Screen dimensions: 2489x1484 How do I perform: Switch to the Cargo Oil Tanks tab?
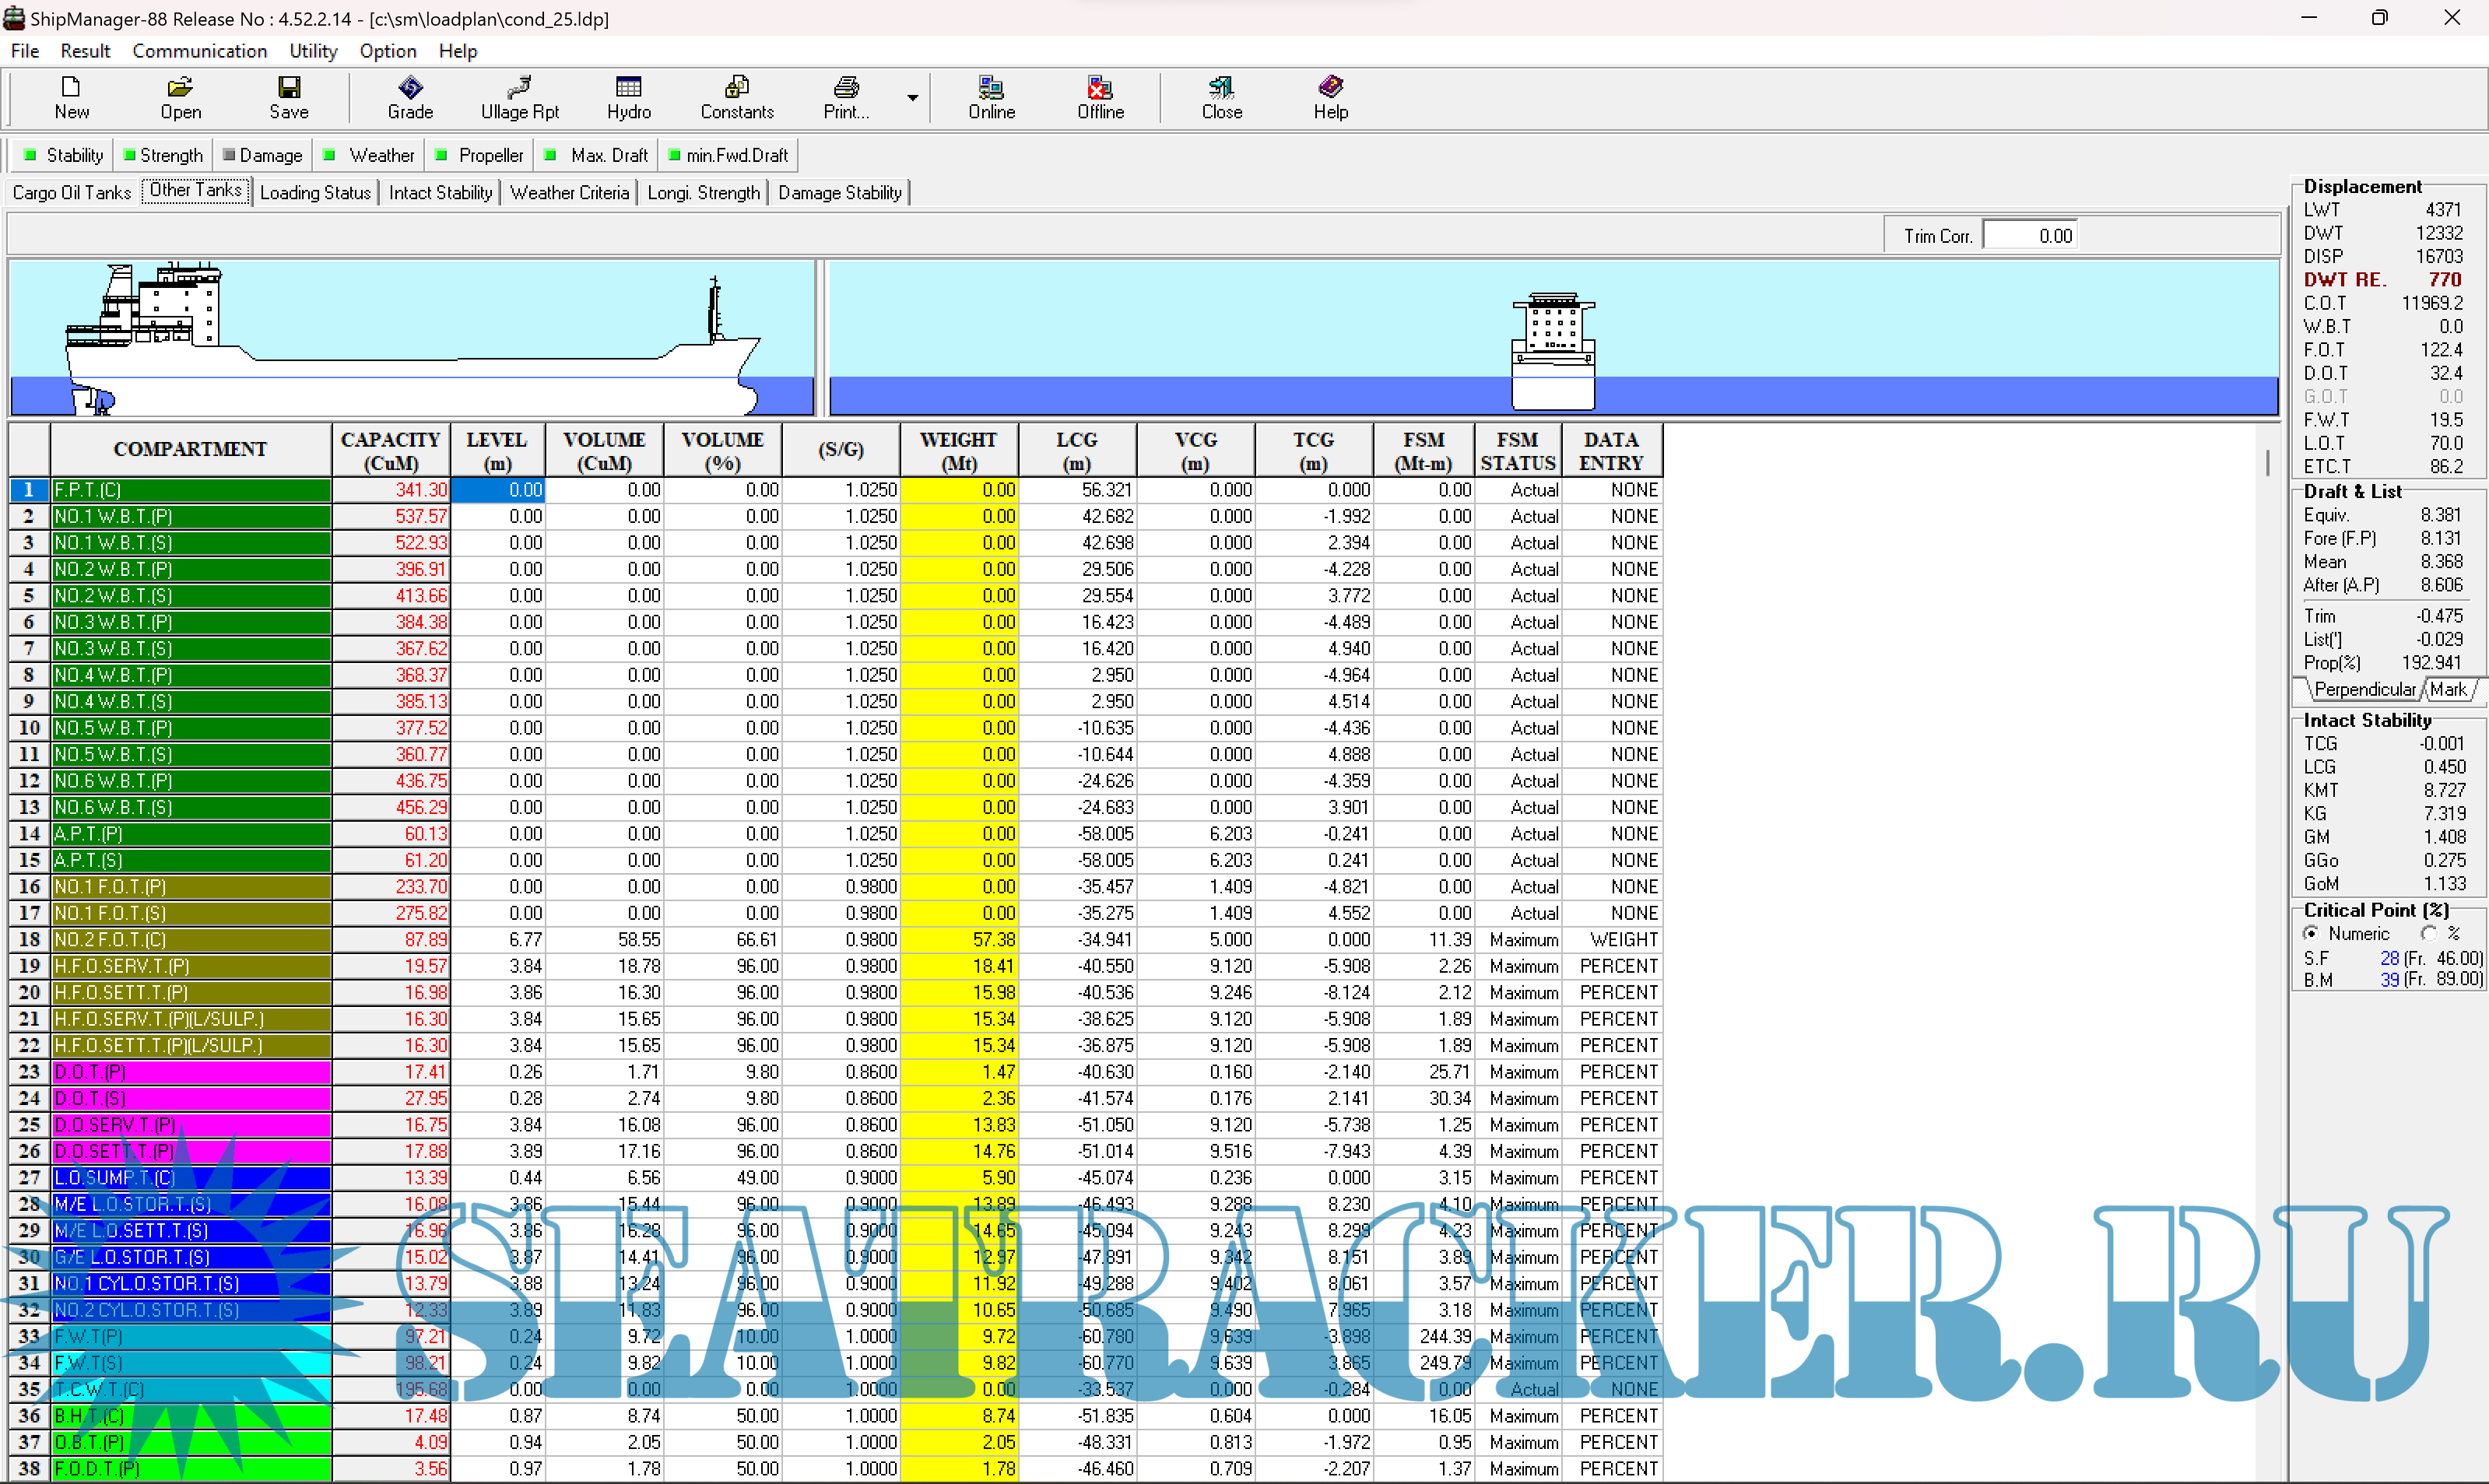(71, 192)
